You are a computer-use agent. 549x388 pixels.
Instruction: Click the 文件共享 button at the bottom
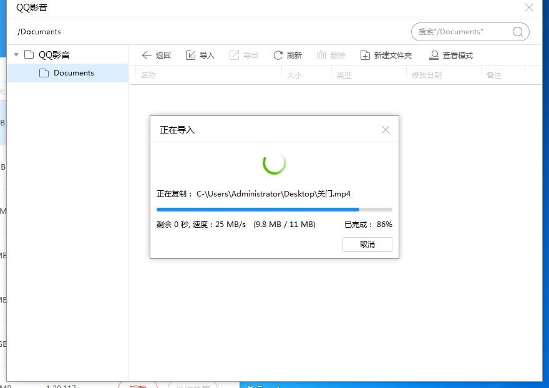click(x=192, y=385)
